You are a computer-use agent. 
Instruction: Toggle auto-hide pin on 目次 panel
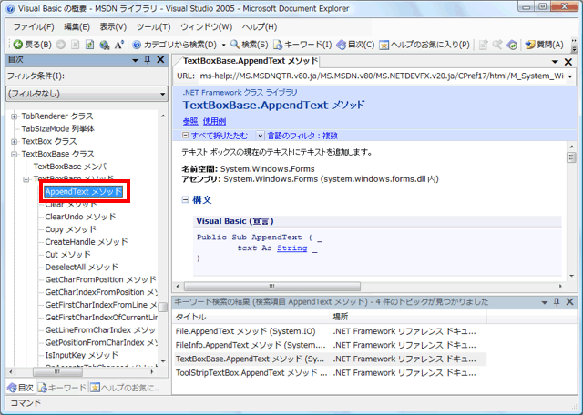coord(148,60)
